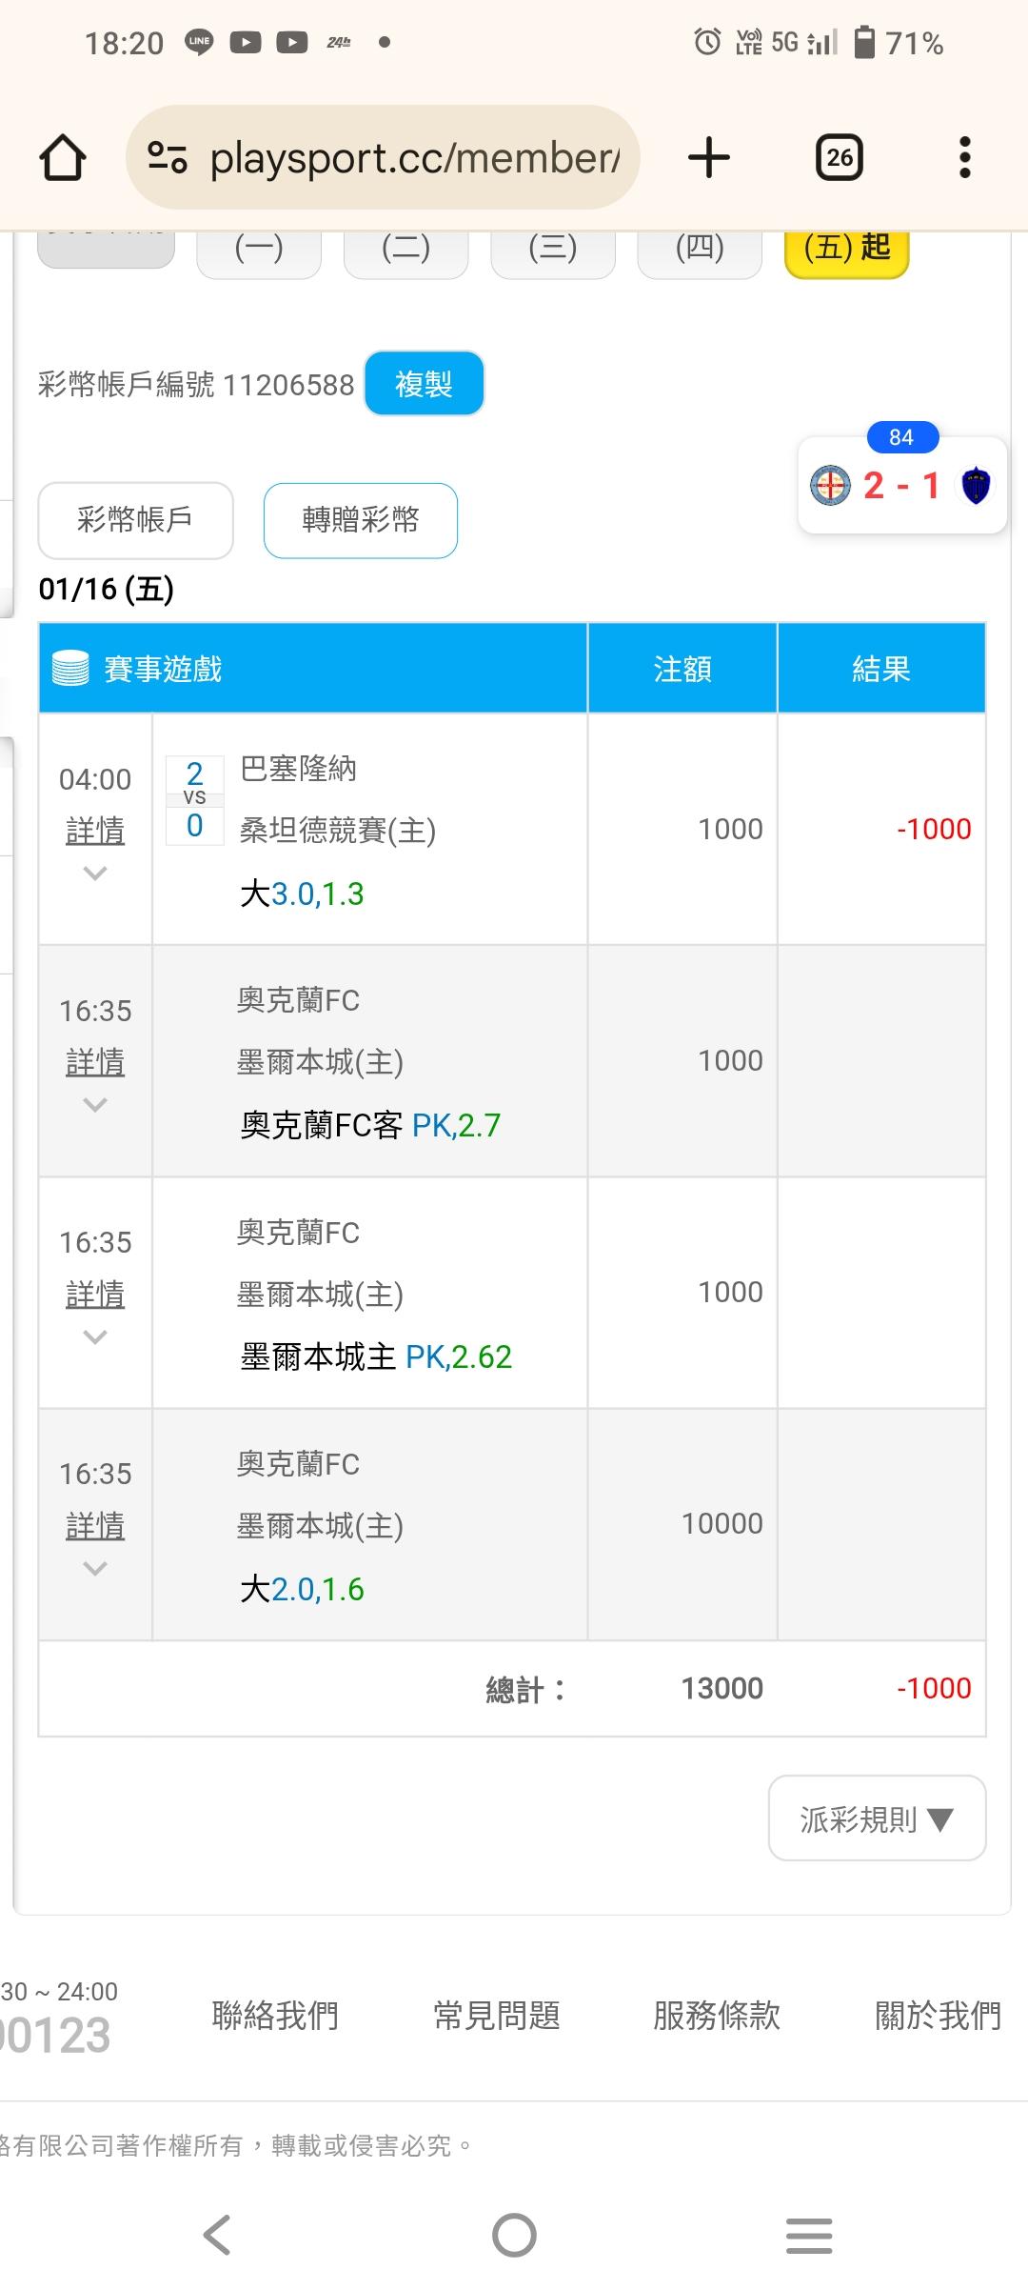Open the live score 2 - 1 widget
This screenshot has width=1028, height=2290.
tap(901, 486)
